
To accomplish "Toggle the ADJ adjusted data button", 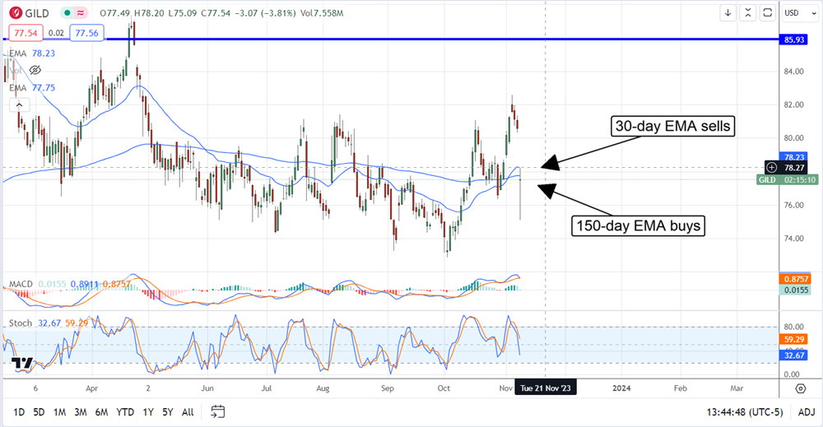I will click(807, 412).
